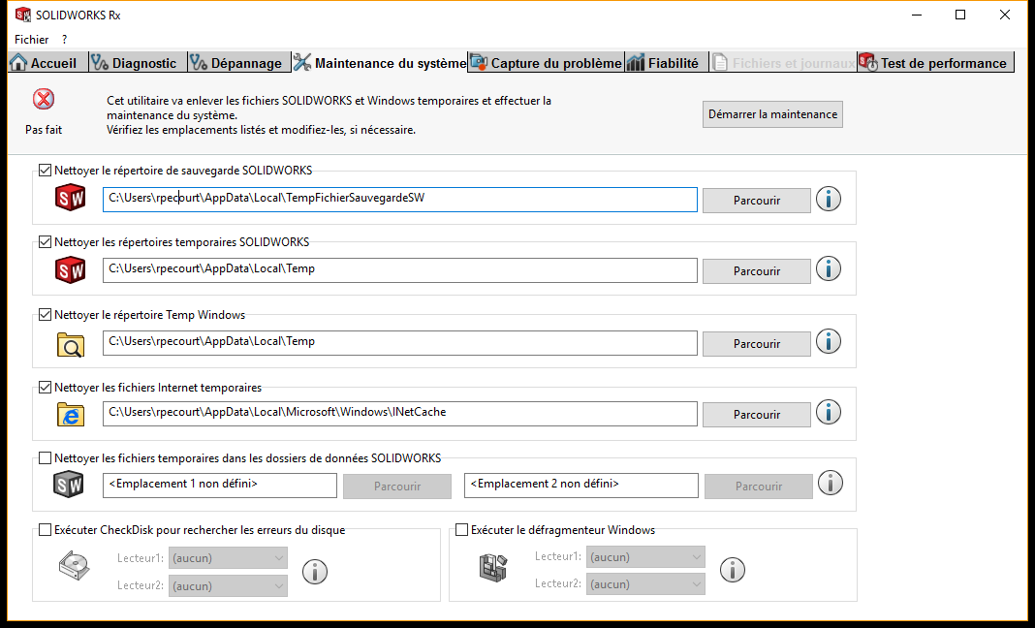Viewport: 1035px width, 628px height.
Task: Open the Fichier menu
Action: click(x=31, y=40)
